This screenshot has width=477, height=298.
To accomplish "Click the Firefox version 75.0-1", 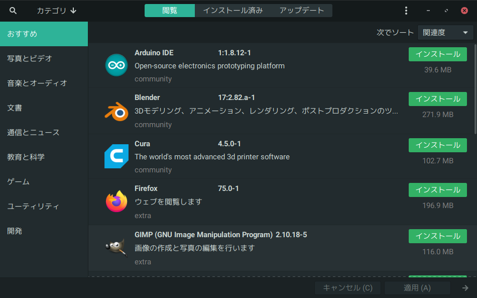I will point(228,188).
